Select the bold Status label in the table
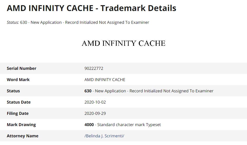247x145 pixels. (x=13, y=91)
